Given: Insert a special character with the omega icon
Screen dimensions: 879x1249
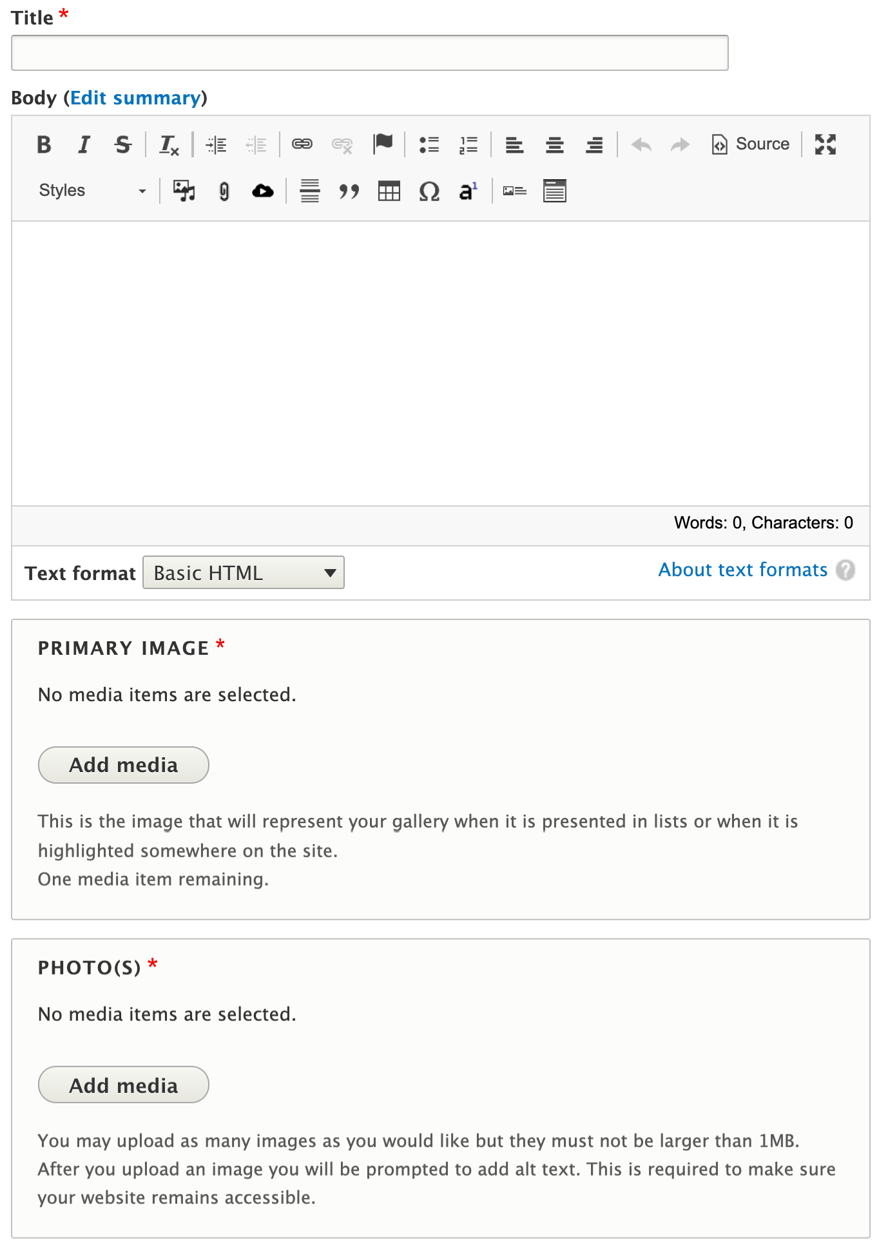Looking at the screenshot, I should 429,191.
